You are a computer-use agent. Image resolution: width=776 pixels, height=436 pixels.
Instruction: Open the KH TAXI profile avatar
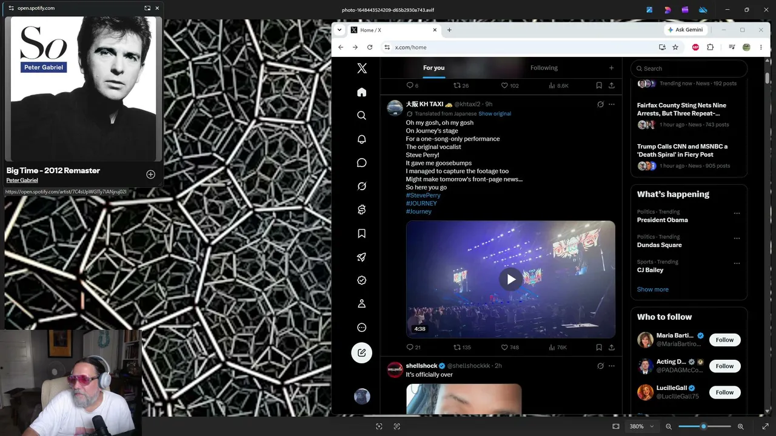tap(395, 108)
